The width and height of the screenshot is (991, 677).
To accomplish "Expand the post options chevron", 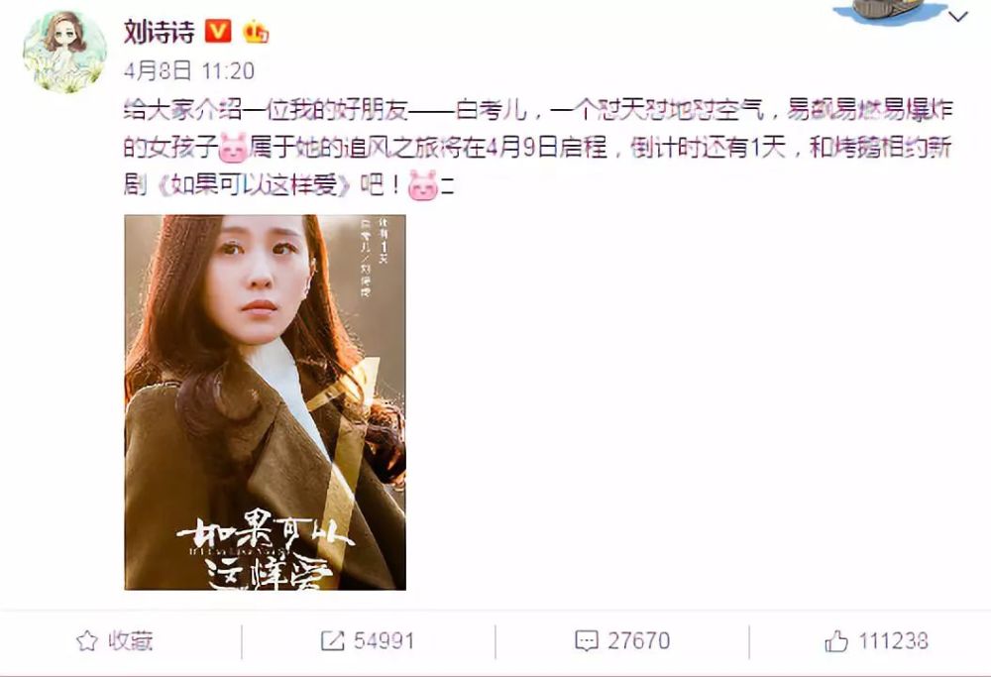I will tap(958, 17).
